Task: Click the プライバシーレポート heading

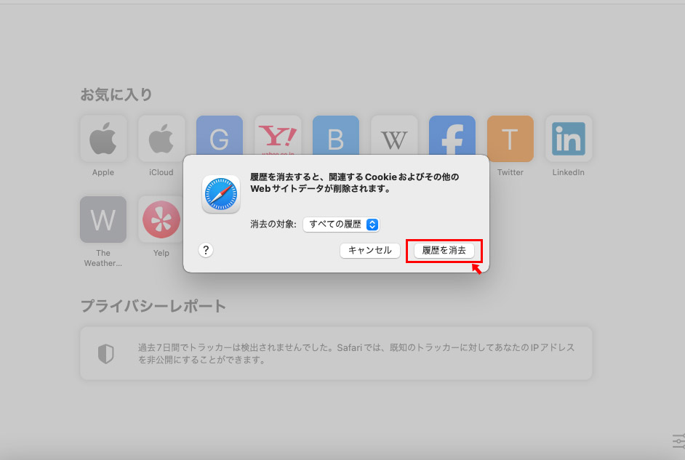Action: (153, 306)
